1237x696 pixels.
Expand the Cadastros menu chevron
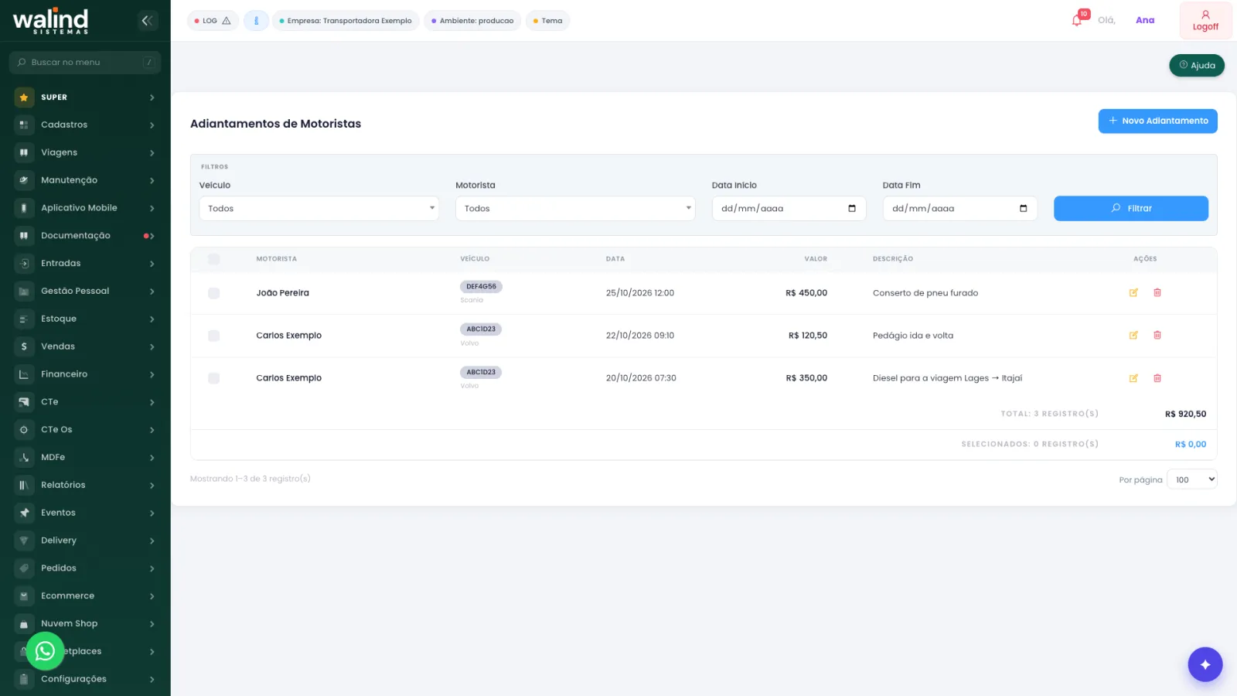click(x=152, y=125)
